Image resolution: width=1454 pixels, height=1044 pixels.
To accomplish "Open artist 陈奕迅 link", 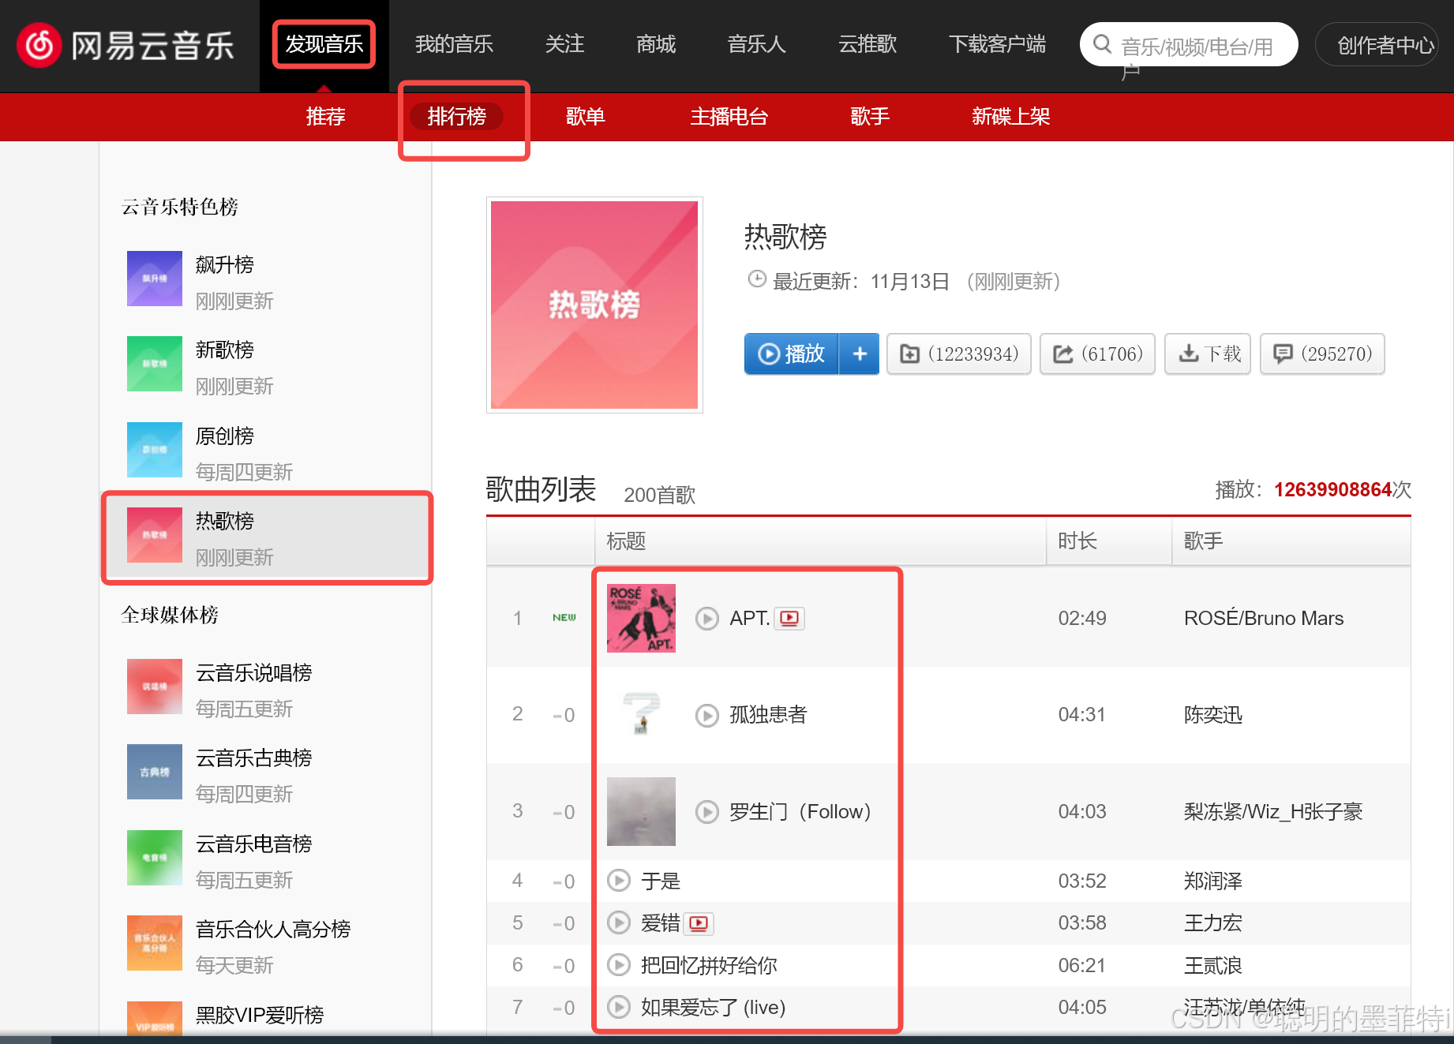I will [x=1213, y=715].
